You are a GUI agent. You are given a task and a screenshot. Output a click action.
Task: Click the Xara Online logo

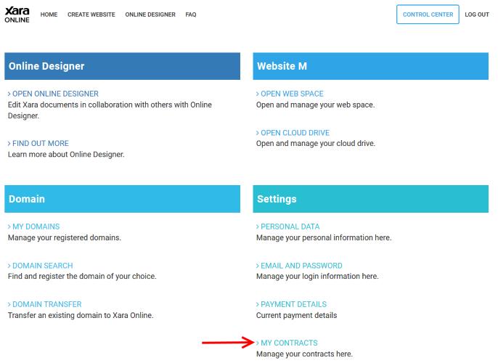pos(17,15)
